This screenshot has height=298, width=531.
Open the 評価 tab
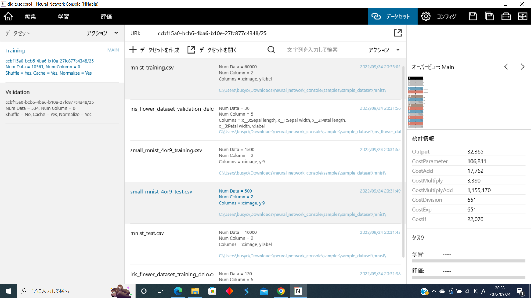coord(106,17)
